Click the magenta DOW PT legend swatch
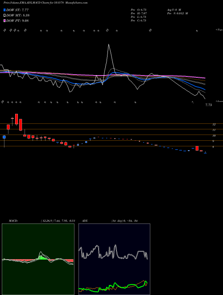 coord(4,21)
